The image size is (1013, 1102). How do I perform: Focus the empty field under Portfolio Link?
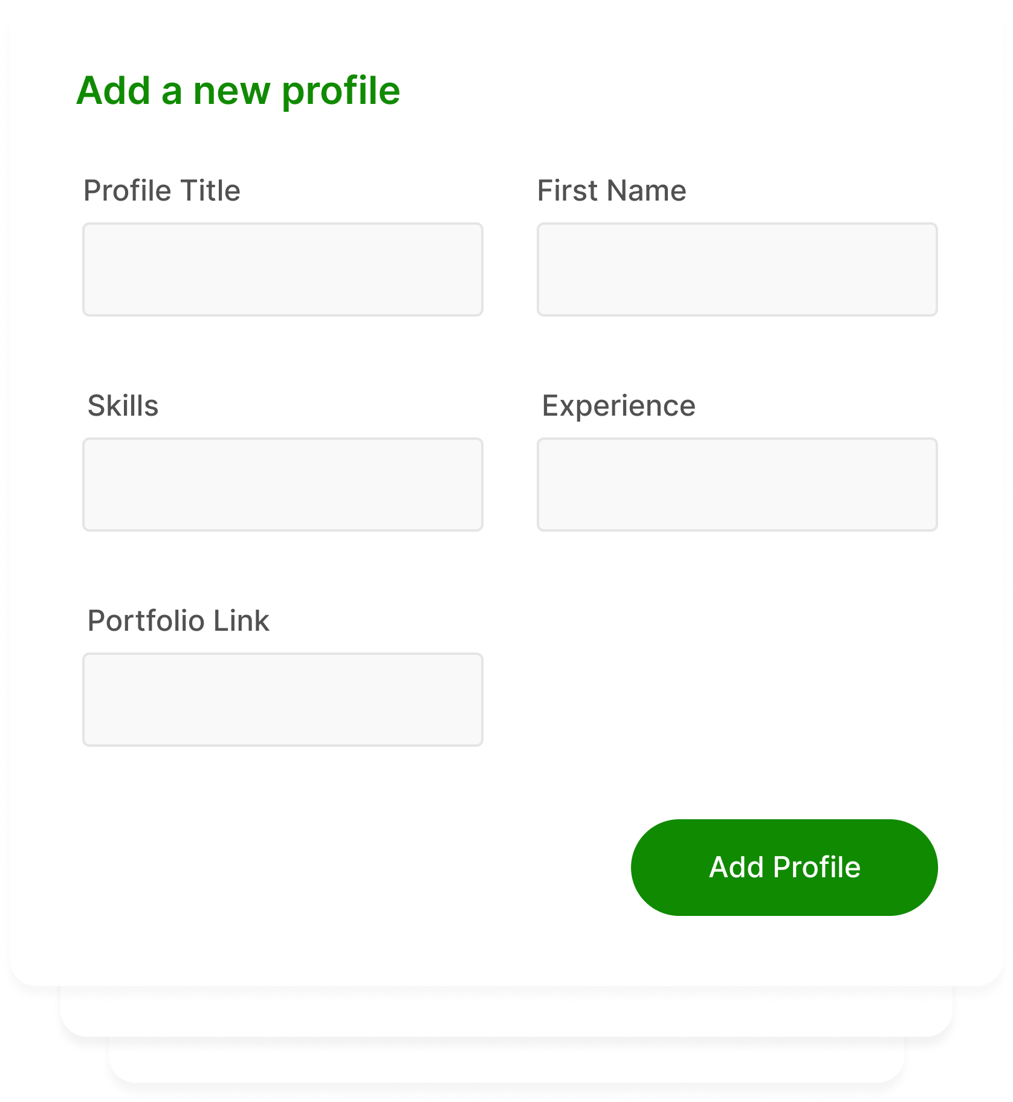coord(282,700)
